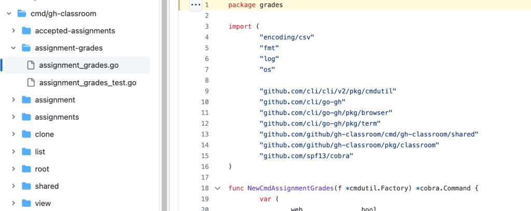The image size is (531, 211).
Task: Click line number 9 in the gutter
Action: (206, 91)
